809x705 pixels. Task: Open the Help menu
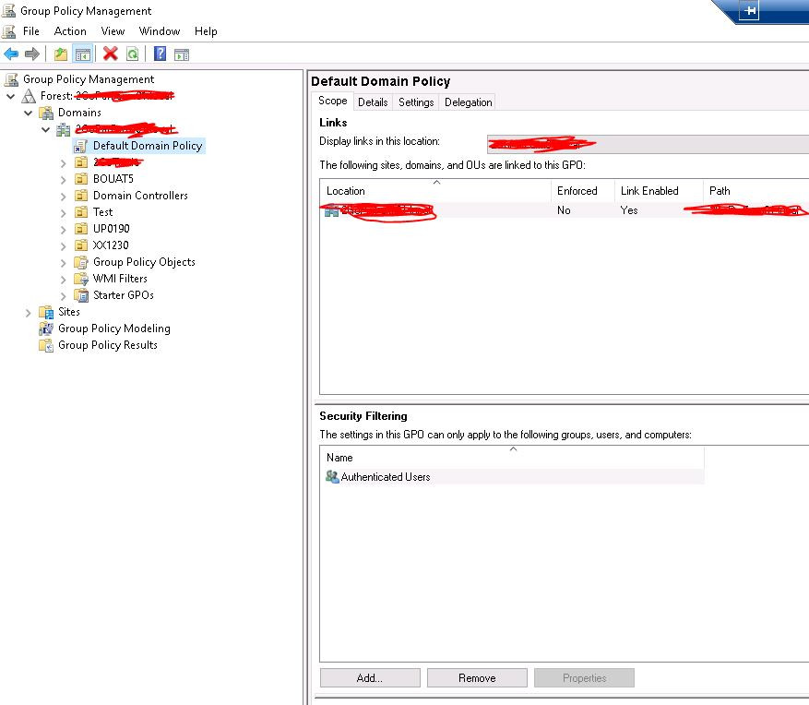tap(206, 31)
